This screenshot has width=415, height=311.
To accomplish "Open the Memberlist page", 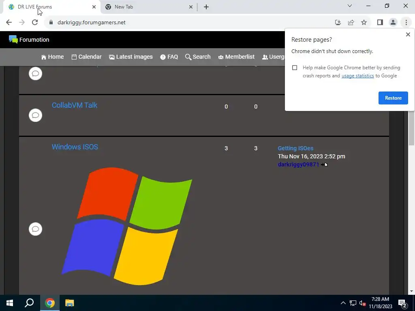I will click(236, 57).
